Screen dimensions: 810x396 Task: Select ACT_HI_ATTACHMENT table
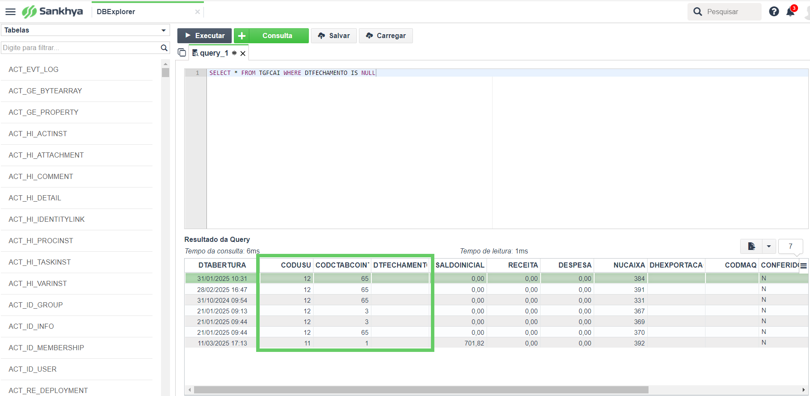(x=46, y=155)
